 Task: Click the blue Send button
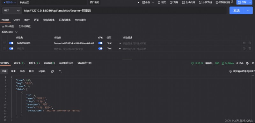[x=237, y=11]
